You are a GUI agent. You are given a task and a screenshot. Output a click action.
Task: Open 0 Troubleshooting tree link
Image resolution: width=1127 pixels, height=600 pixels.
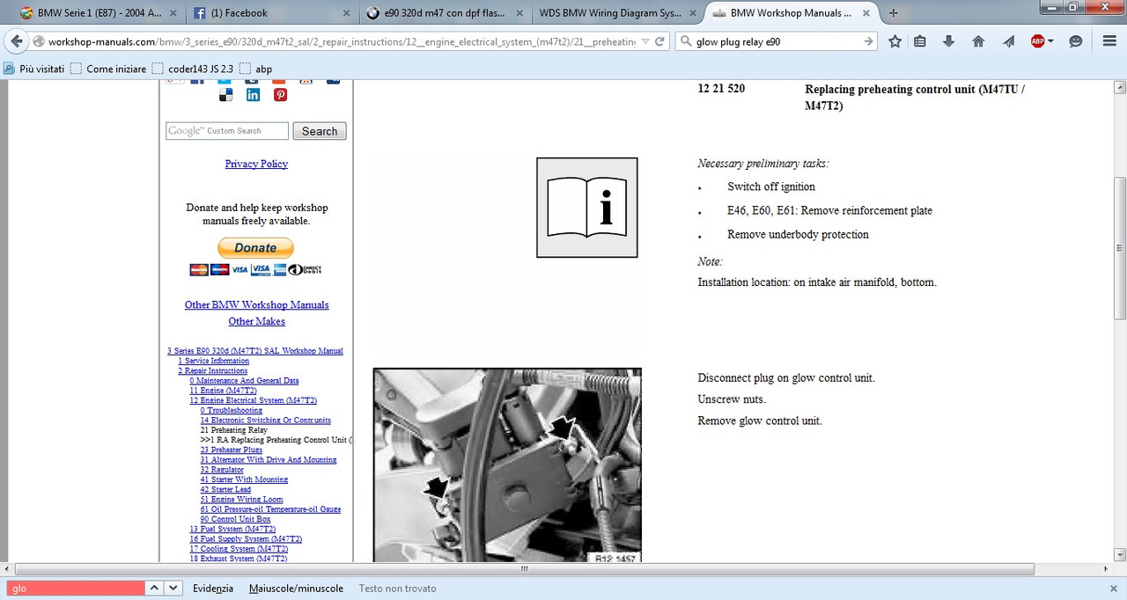[x=232, y=411]
